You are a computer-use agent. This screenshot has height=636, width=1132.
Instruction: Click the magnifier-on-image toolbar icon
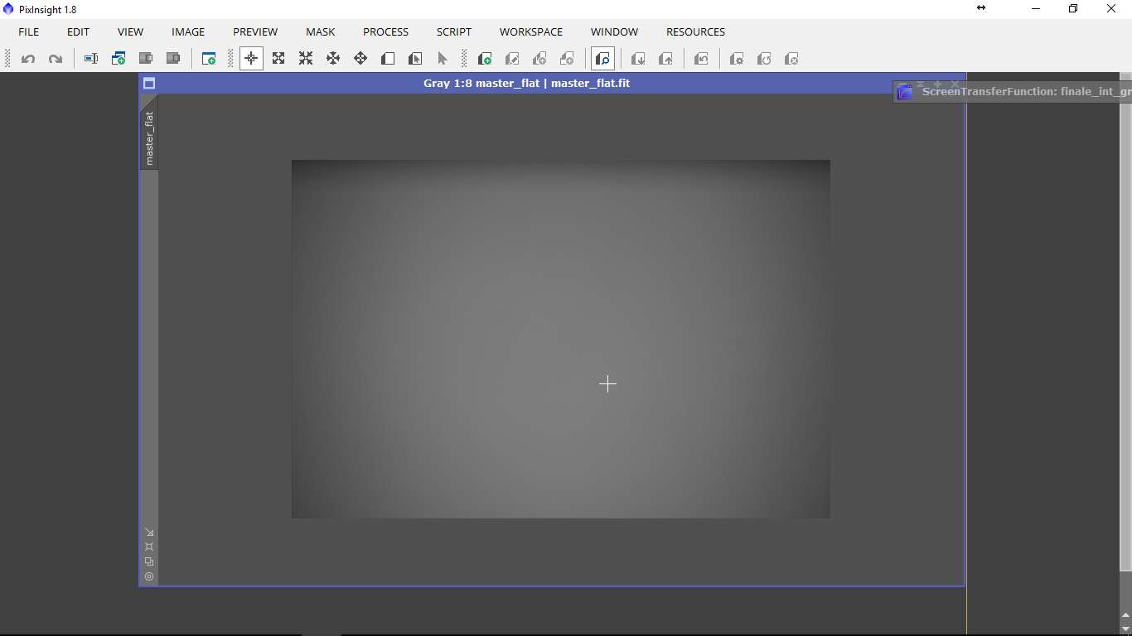[x=602, y=59]
